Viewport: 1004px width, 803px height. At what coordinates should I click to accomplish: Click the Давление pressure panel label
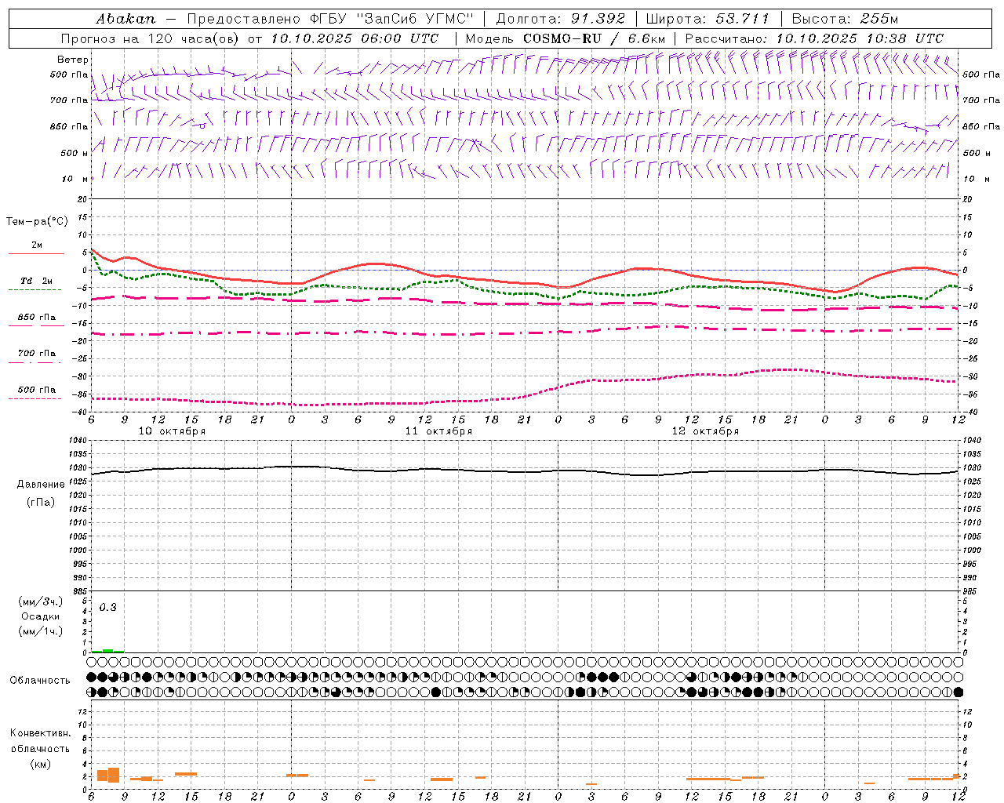pos(41,485)
